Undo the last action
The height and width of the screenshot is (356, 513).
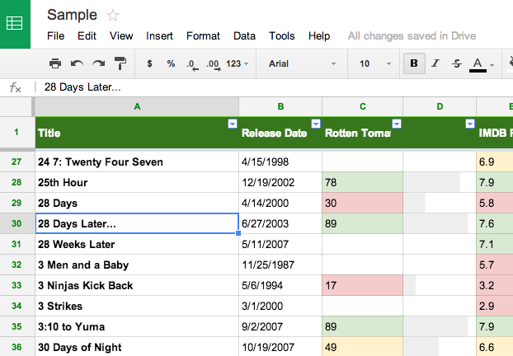77,63
